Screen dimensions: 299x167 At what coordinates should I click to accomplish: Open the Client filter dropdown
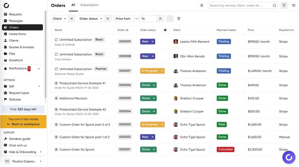[x=60, y=19]
